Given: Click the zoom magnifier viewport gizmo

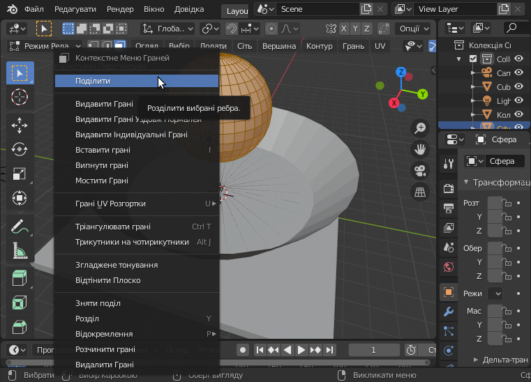Looking at the screenshot, I should pyautogui.click(x=420, y=128).
